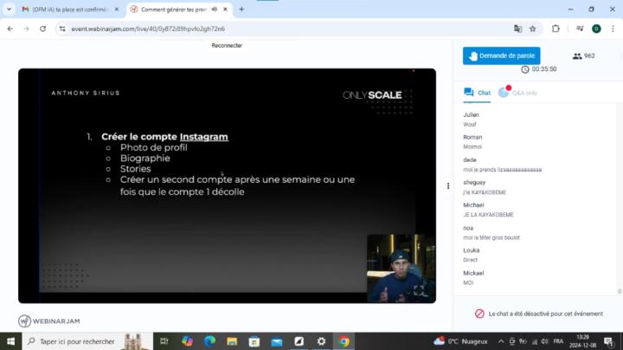The height and width of the screenshot is (350, 623).
Task: Open a new browser tab
Action: 241,10
